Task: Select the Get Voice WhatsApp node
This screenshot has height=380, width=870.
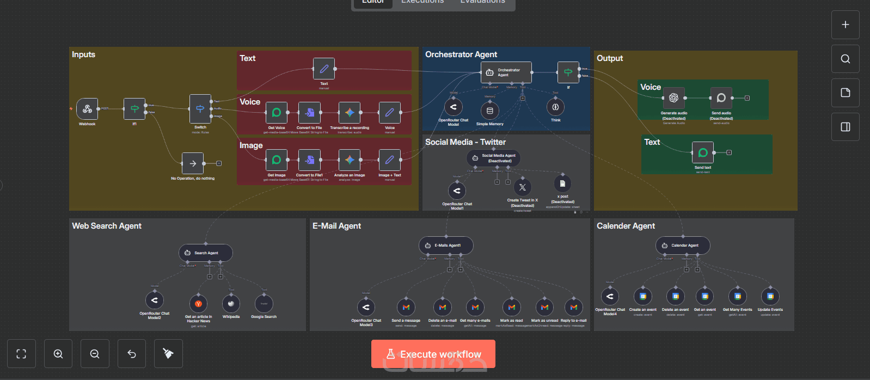Action: 277,113
